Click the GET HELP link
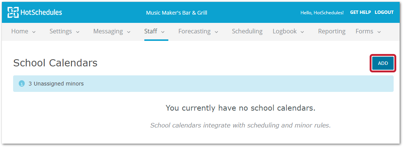The width and height of the screenshot is (403, 147). [360, 12]
